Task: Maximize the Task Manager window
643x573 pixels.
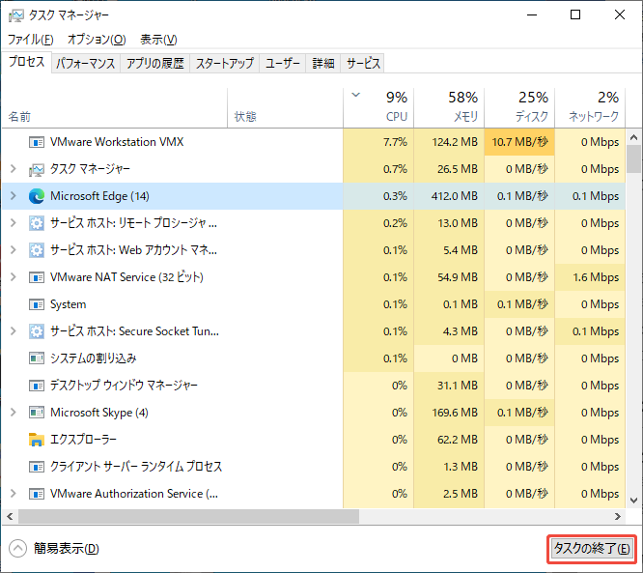Action: click(575, 15)
